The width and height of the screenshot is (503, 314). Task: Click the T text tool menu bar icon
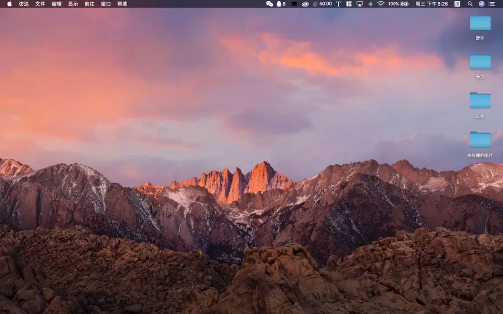[339, 4]
